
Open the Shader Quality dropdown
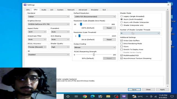point(60,47)
